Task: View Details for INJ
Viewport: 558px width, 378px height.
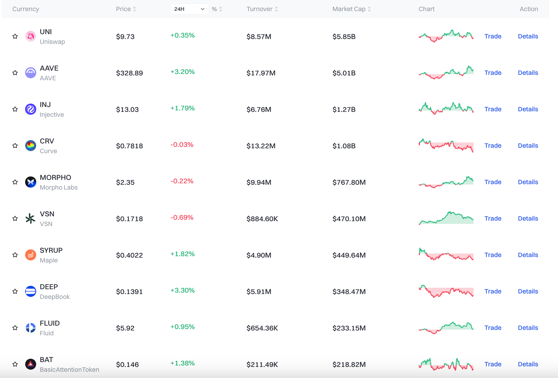Action: pyautogui.click(x=528, y=109)
